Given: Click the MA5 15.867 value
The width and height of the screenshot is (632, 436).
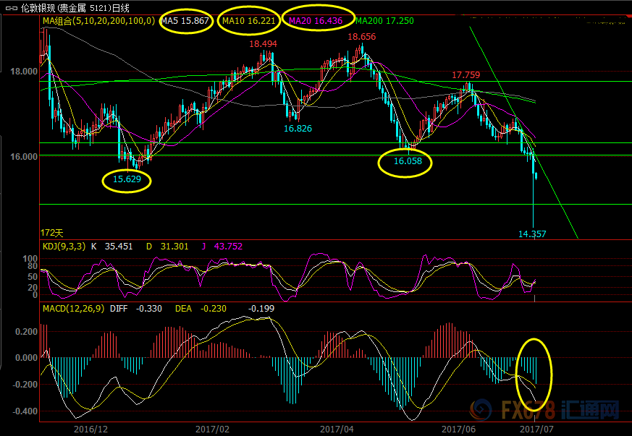Looking at the screenshot, I should click(x=185, y=21).
